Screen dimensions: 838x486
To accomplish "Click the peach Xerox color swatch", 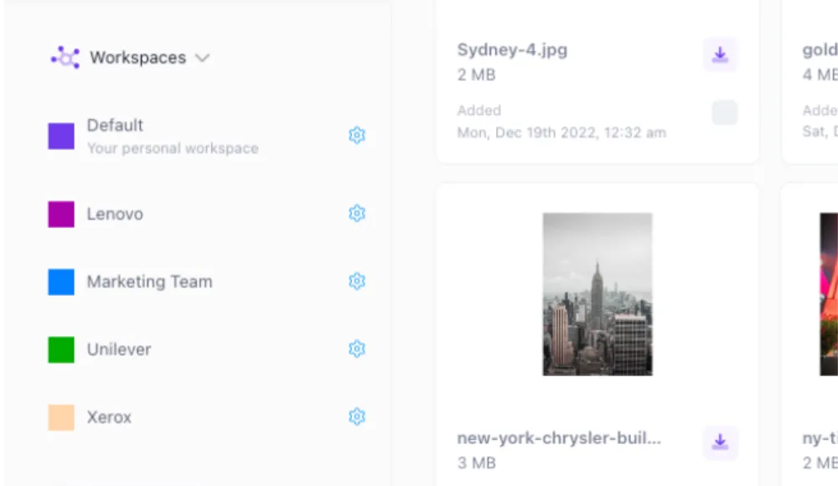I will (x=61, y=417).
